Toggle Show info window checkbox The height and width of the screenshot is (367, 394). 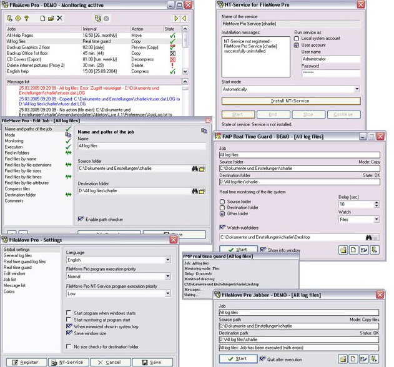click(x=263, y=250)
